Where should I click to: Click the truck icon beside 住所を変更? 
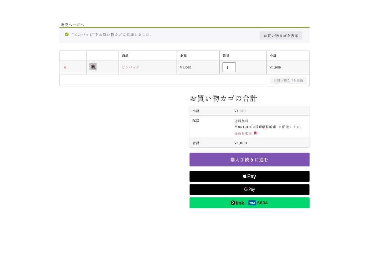(x=255, y=133)
